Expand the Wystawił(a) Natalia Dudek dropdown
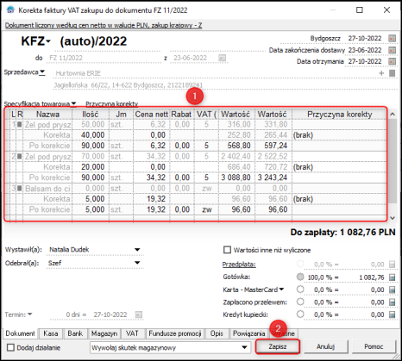Screen dimensions: 402x361 [137, 250]
